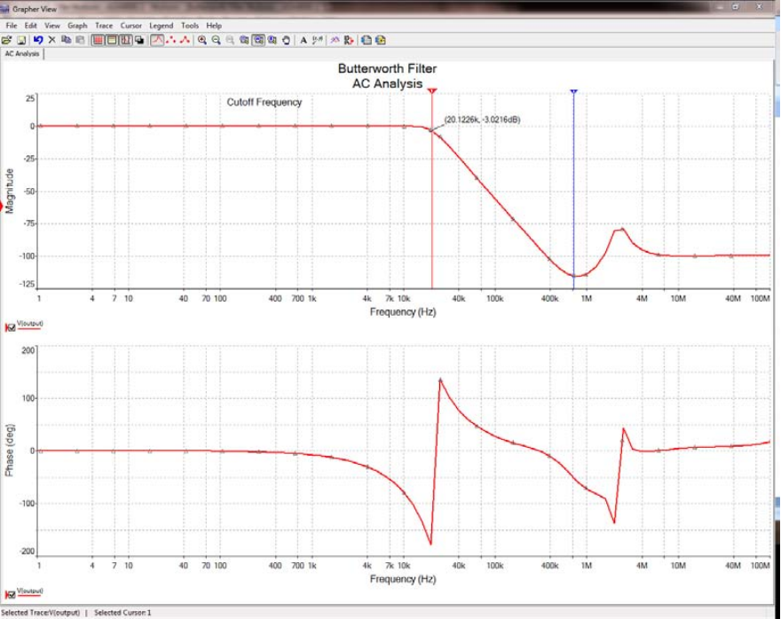Open the Cursor menu

[131, 26]
